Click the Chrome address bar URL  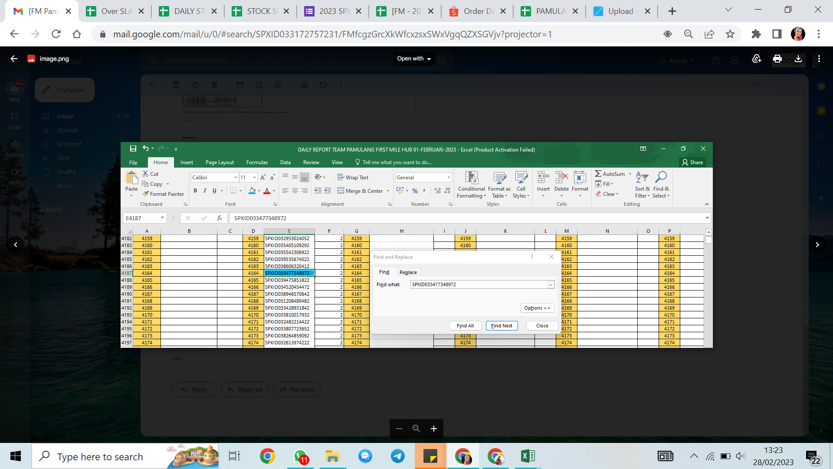pyautogui.click(x=332, y=34)
